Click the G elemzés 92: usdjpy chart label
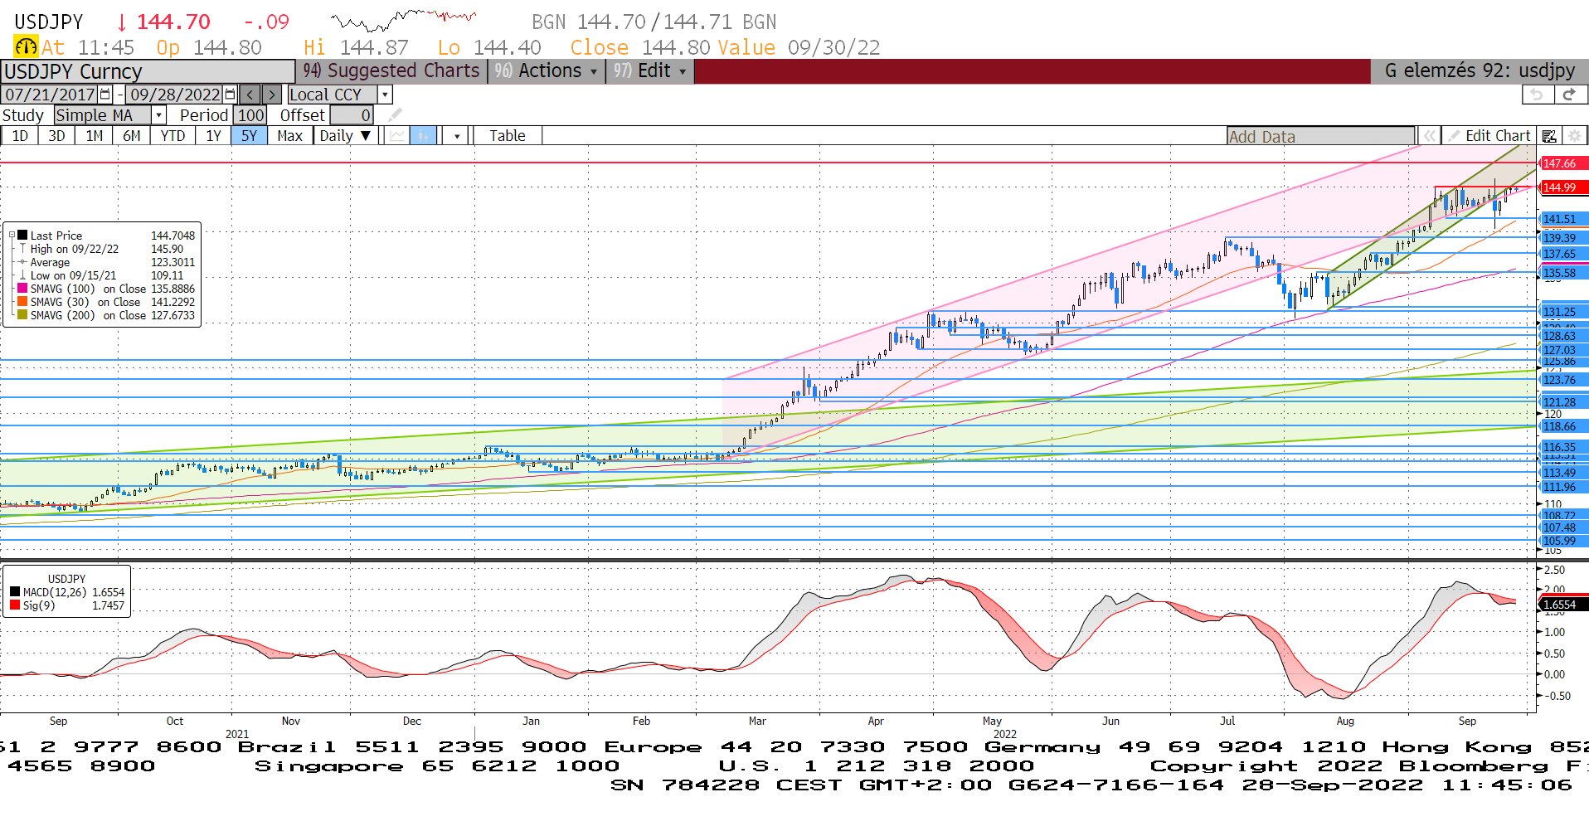This screenshot has width=1589, height=831. click(1479, 71)
